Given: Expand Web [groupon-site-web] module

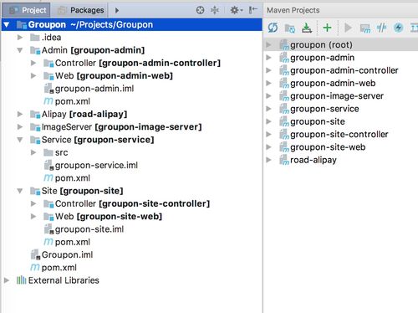Looking at the screenshot, I should (33, 216).
